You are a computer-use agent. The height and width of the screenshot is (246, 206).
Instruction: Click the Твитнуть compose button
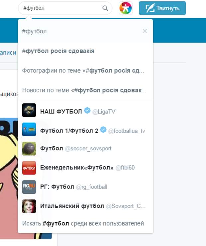tap(162, 8)
